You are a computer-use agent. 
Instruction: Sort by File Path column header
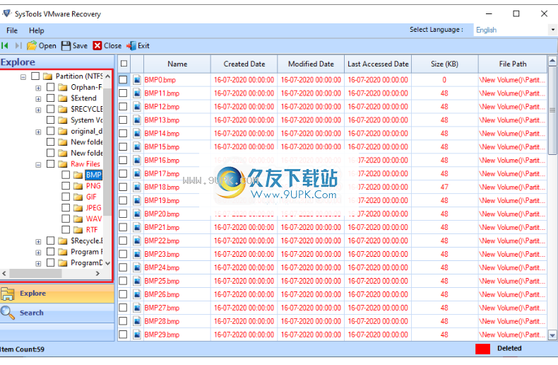coord(513,64)
